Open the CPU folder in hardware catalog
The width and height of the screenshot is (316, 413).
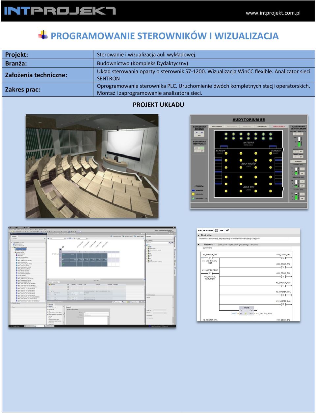coord(150,247)
